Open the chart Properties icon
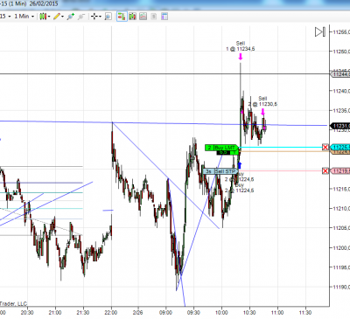The width and height of the screenshot is (350, 319). 164,17
